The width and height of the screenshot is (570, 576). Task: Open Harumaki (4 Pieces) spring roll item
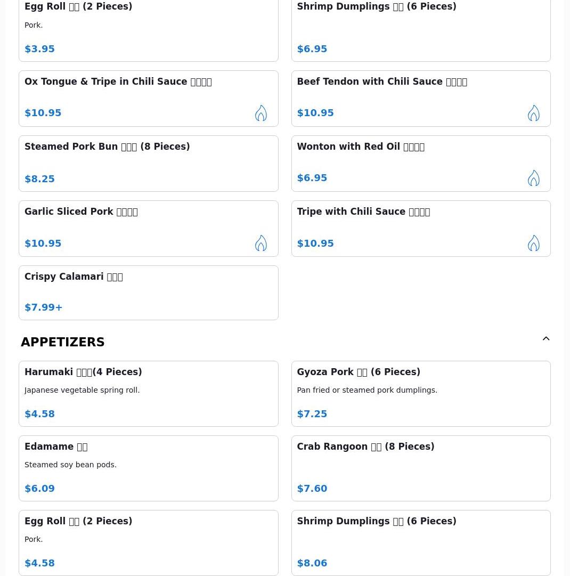(x=148, y=393)
